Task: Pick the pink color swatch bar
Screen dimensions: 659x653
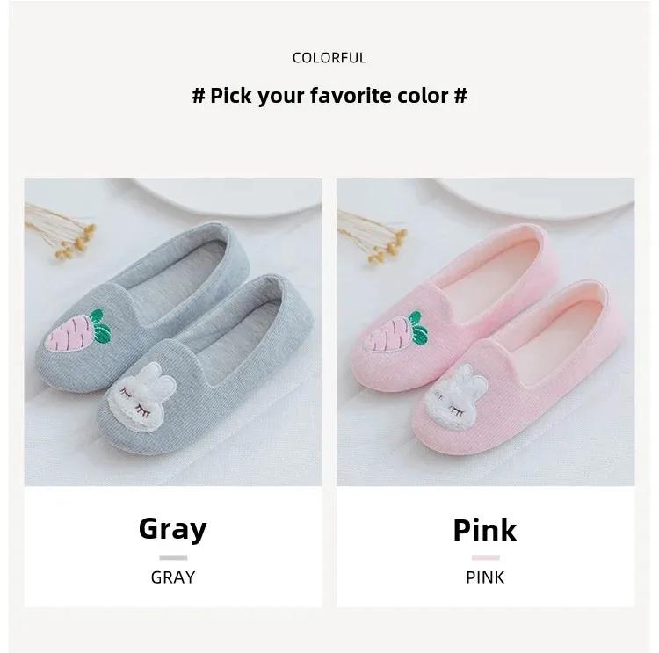Action: point(485,558)
